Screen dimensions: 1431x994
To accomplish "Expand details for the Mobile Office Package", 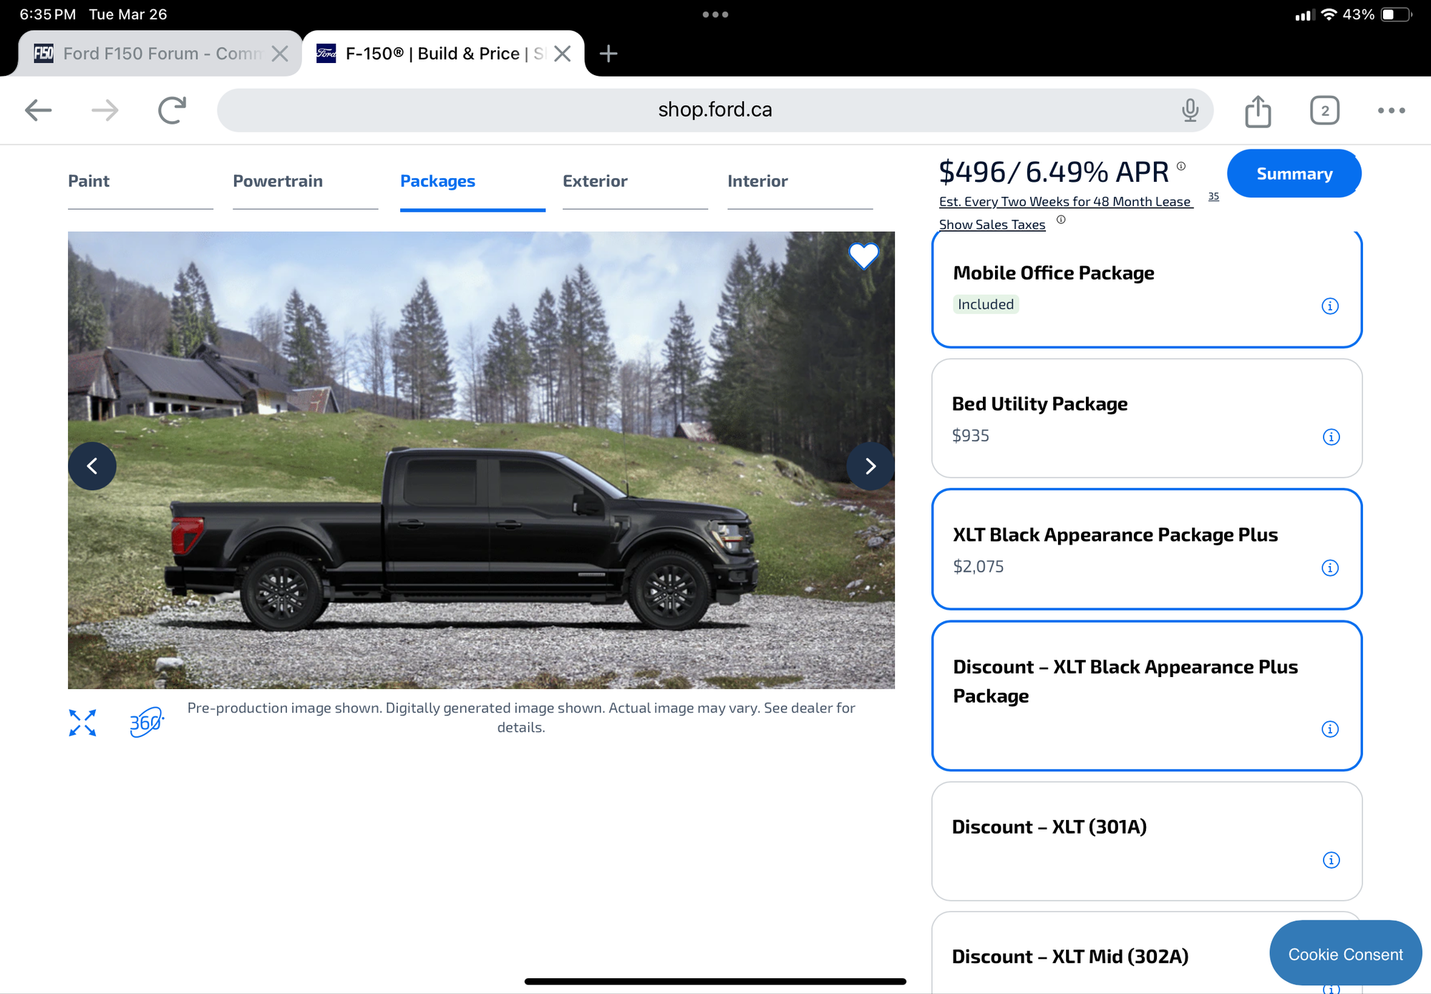I will click(1330, 306).
